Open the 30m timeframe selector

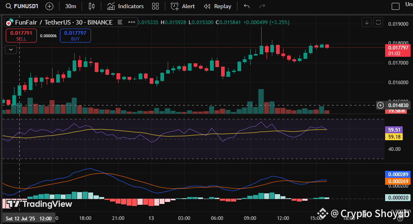pyautogui.click(x=71, y=6)
